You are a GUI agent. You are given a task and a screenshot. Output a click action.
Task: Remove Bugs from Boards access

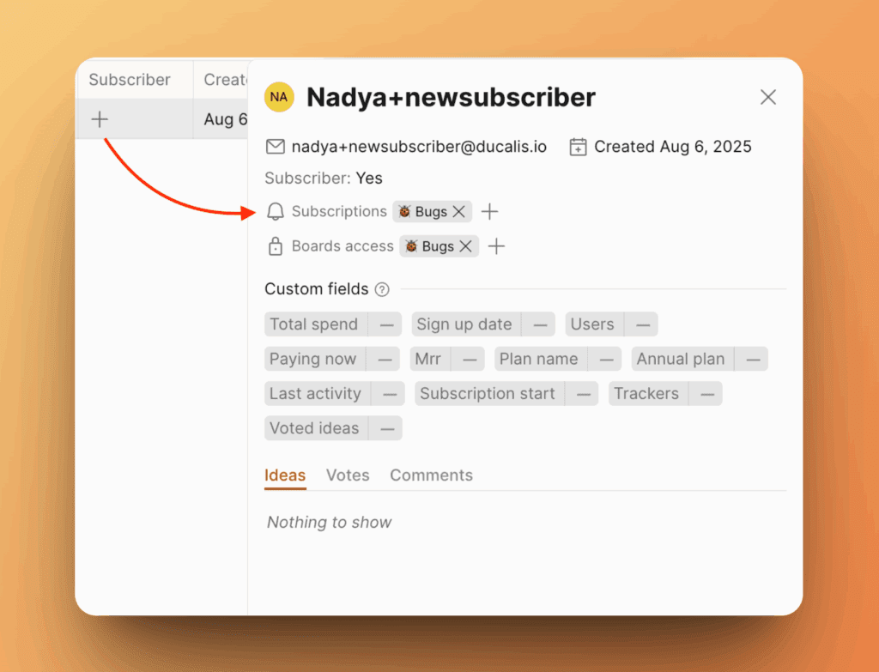[466, 246]
